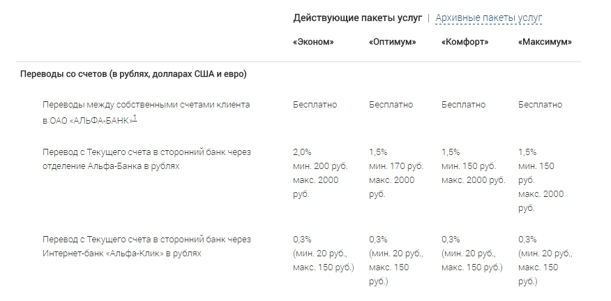
Task: Click «Бесплатно» in the Оптимум column
Action: pyautogui.click(x=391, y=105)
